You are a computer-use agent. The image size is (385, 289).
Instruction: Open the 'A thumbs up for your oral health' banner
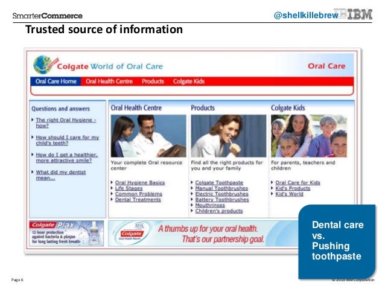(x=203, y=233)
